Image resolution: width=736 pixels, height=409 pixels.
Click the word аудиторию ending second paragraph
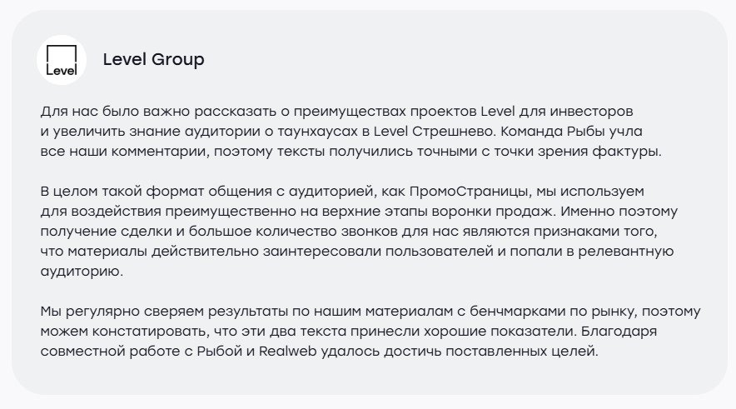(80, 272)
